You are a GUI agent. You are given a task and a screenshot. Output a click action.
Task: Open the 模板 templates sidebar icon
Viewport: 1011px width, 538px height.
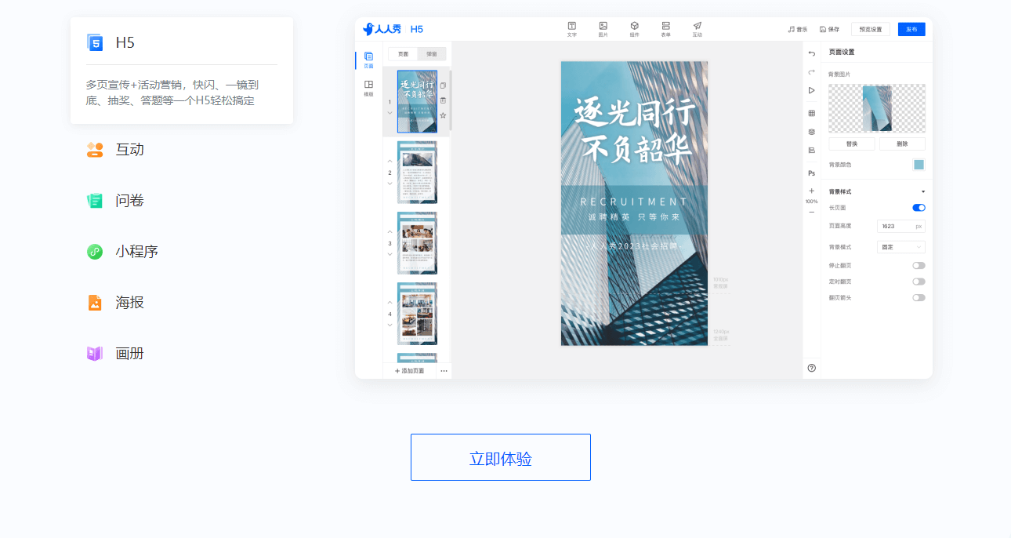[368, 86]
